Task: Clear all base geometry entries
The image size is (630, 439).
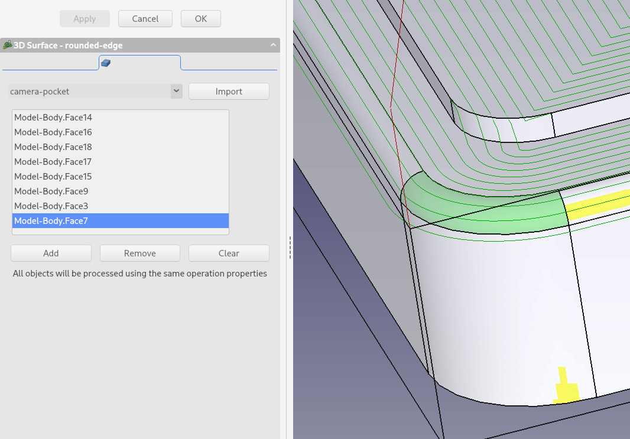Action: tap(229, 253)
